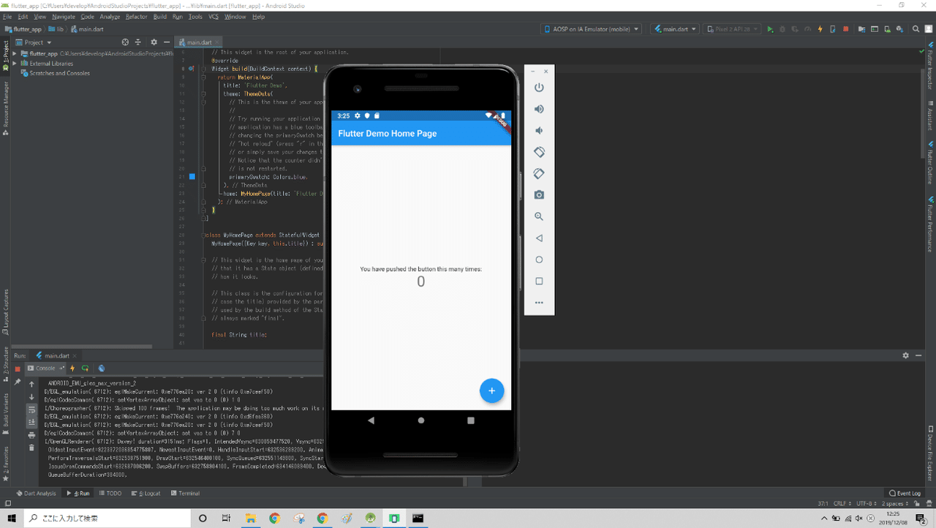
Task: Tap Android back button on phone screen
Action: [x=371, y=420]
